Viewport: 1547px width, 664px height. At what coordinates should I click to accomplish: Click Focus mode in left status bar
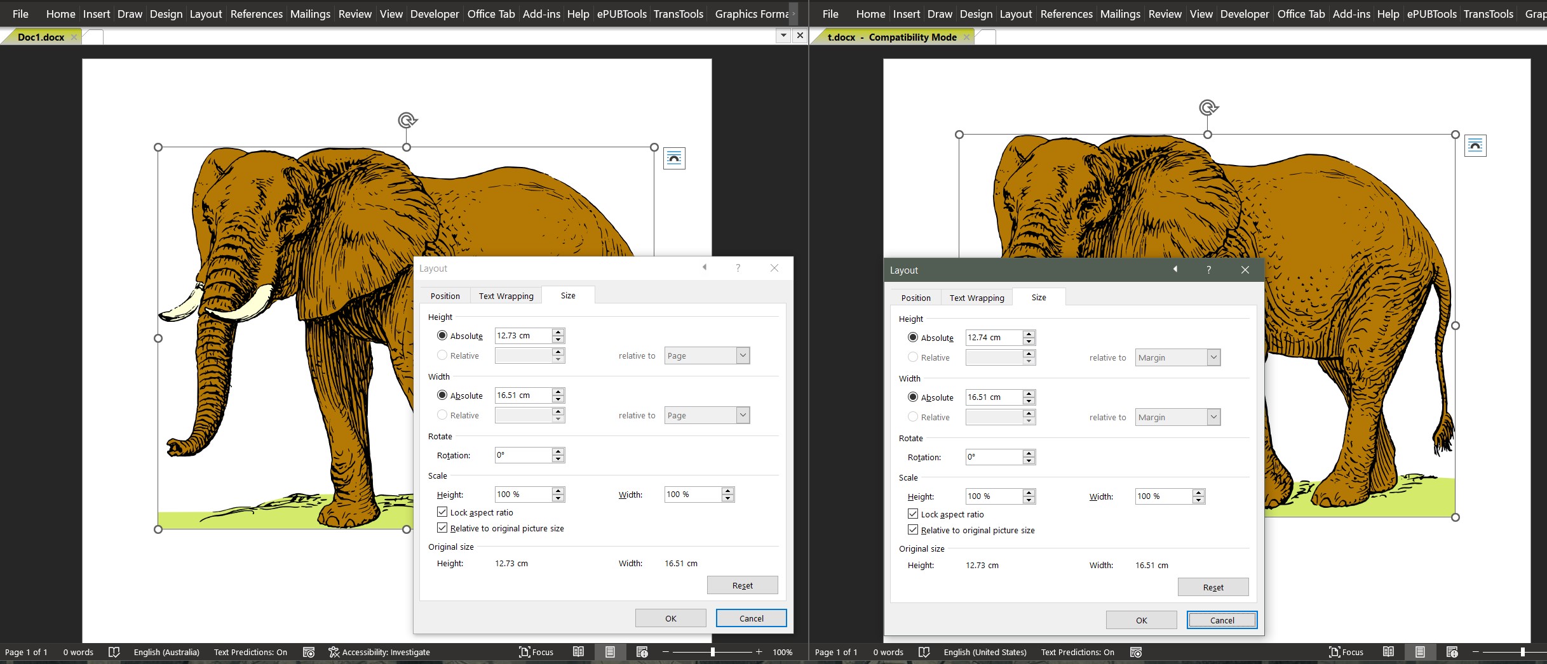point(536,652)
